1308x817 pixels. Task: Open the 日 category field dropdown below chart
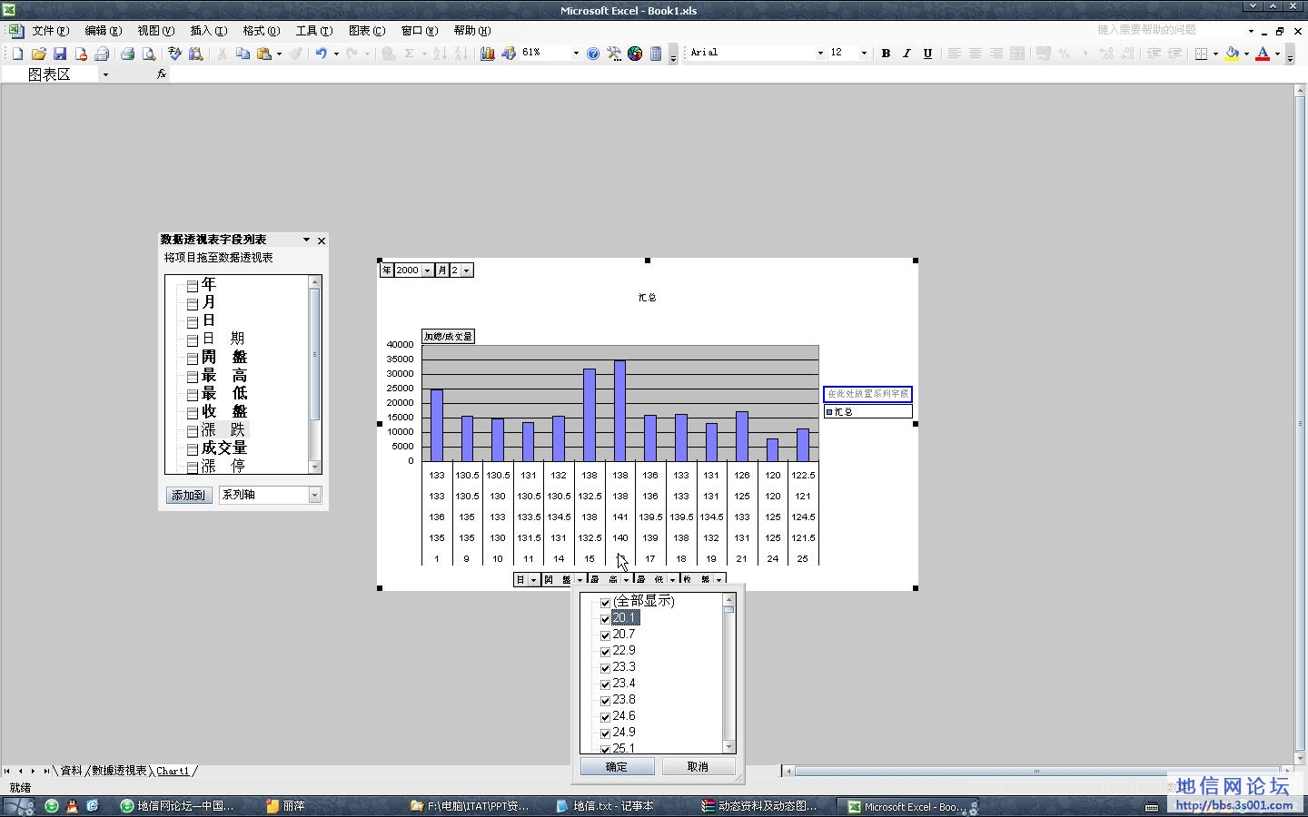coord(533,580)
